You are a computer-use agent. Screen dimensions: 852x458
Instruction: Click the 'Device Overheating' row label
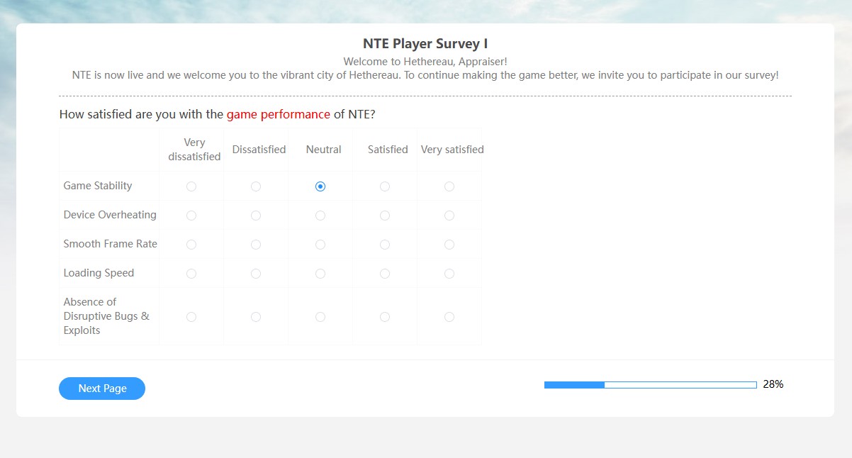tap(110, 215)
